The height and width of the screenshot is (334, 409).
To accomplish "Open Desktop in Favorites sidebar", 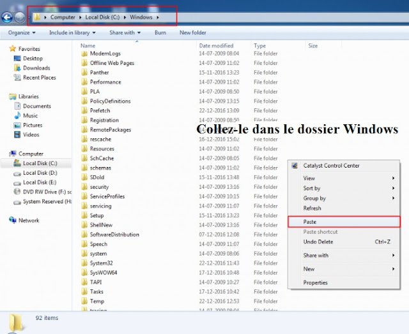I will point(33,58).
